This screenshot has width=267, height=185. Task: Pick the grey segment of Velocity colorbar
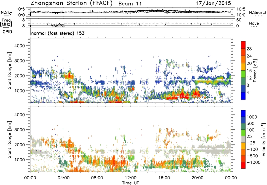[x=243, y=139]
